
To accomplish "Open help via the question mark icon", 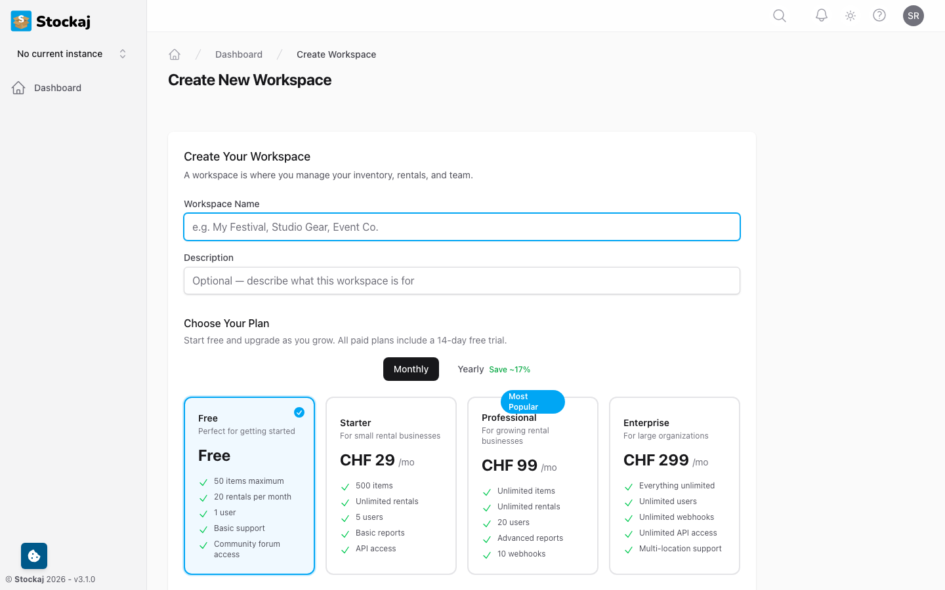I will (879, 15).
